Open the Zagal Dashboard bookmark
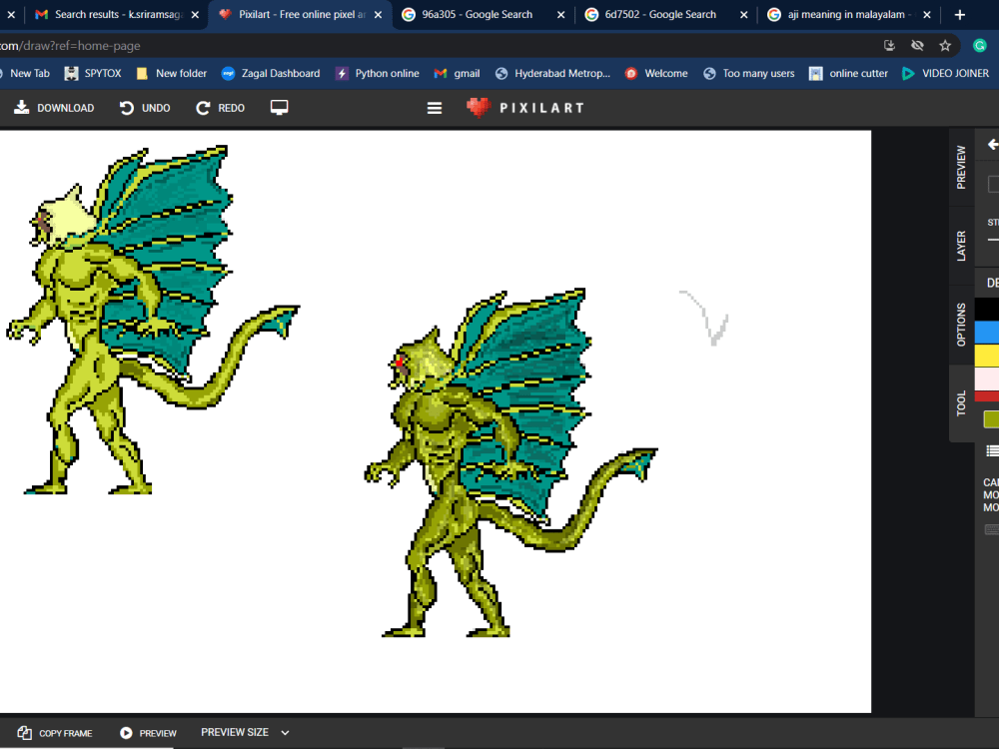The width and height of the screenshot is (999, 749). (x=271, y=73)
